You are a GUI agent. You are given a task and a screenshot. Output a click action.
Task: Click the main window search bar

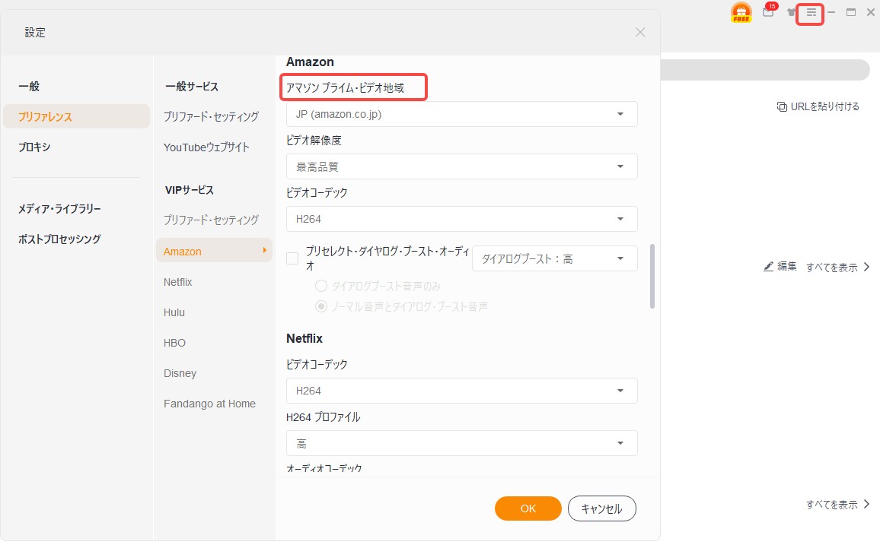766,70
